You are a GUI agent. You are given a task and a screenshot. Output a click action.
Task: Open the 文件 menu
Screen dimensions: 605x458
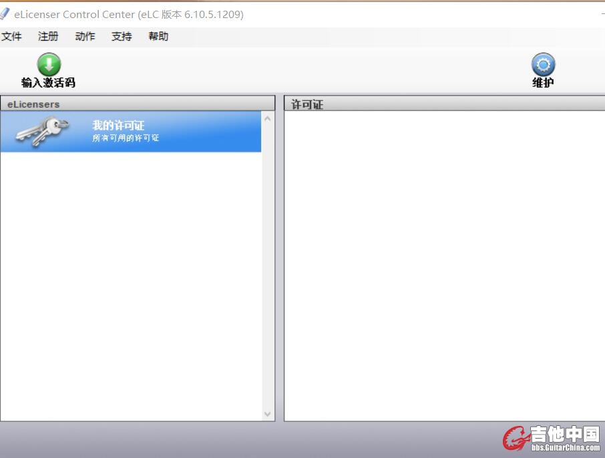[x=11, y=36]
